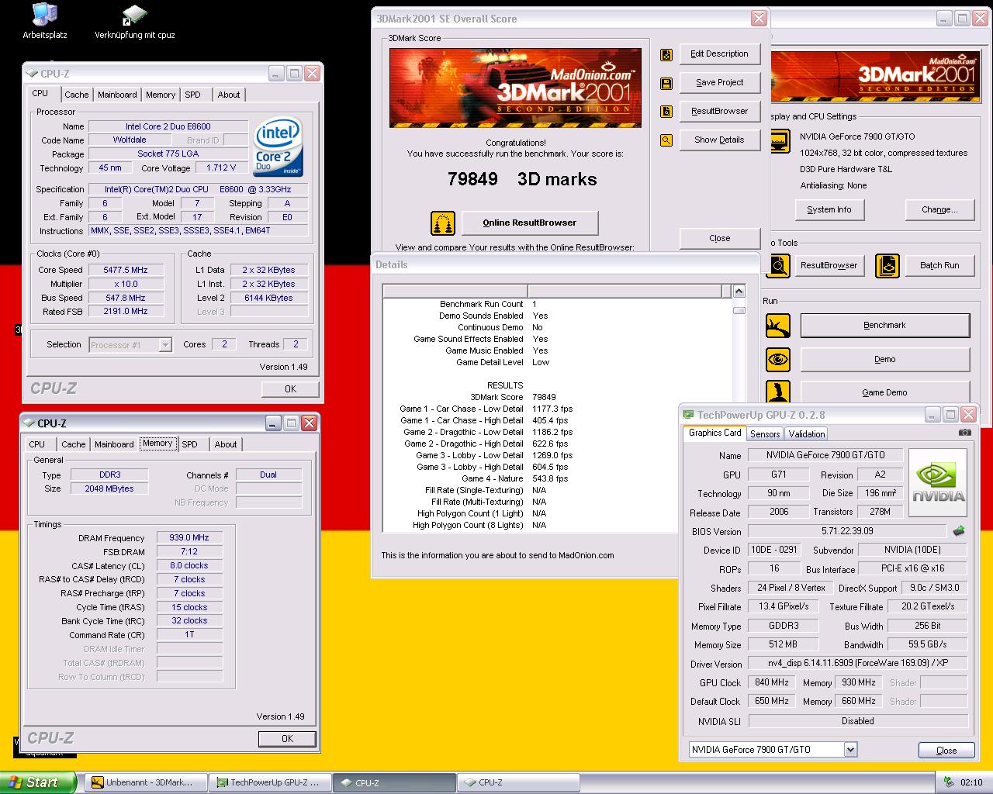Screen dimensions: 993x794
Task: Open Verknüpfung mit cpuz shortcut
Action: (x=134, y=21)
